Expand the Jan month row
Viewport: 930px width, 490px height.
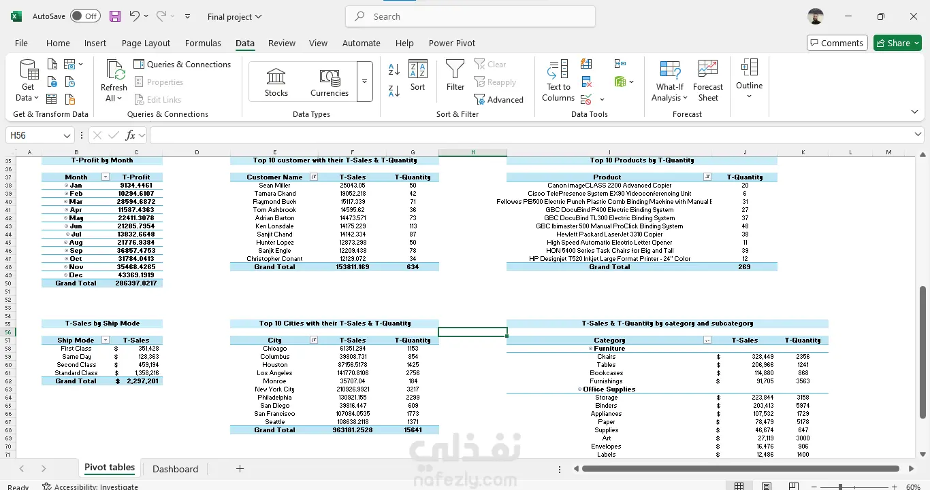click(66, 186)
